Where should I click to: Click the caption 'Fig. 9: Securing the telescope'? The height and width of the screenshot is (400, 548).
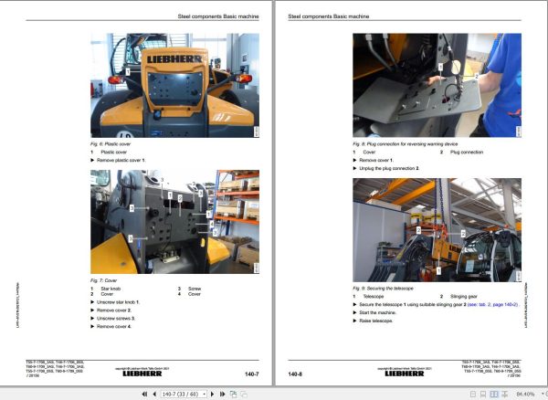coord(383,289)
